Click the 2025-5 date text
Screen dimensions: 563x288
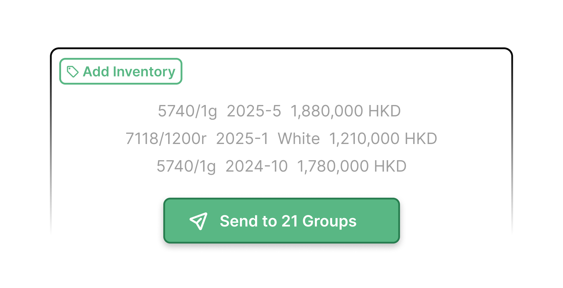pos(254,111)
